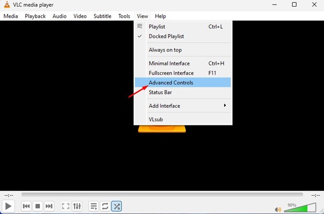Viewport: 324px width, 214px height.
Task: Open the Tools menu
Action: point(124,16)
